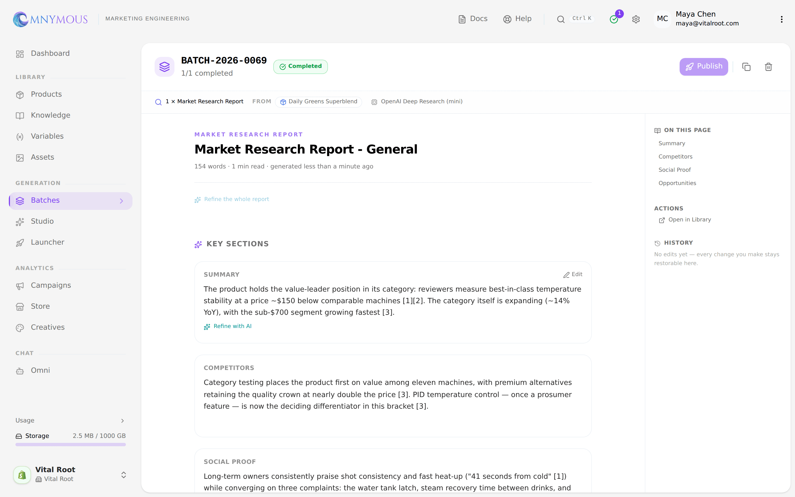The width and height of the screenshot is (795, 497).
Task: Open the Docs page
Action: (x=473, y=19)
